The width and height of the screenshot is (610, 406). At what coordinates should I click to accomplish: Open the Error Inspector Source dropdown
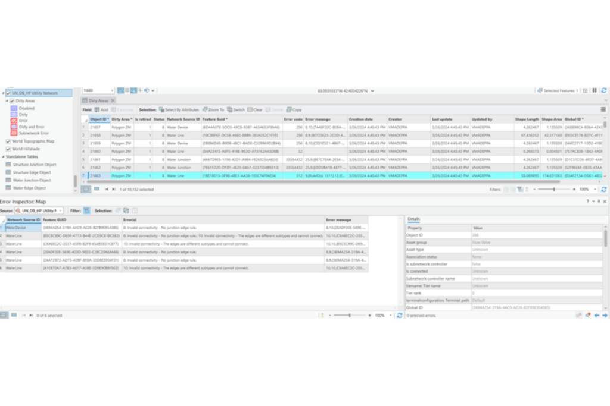coord(39,210)
